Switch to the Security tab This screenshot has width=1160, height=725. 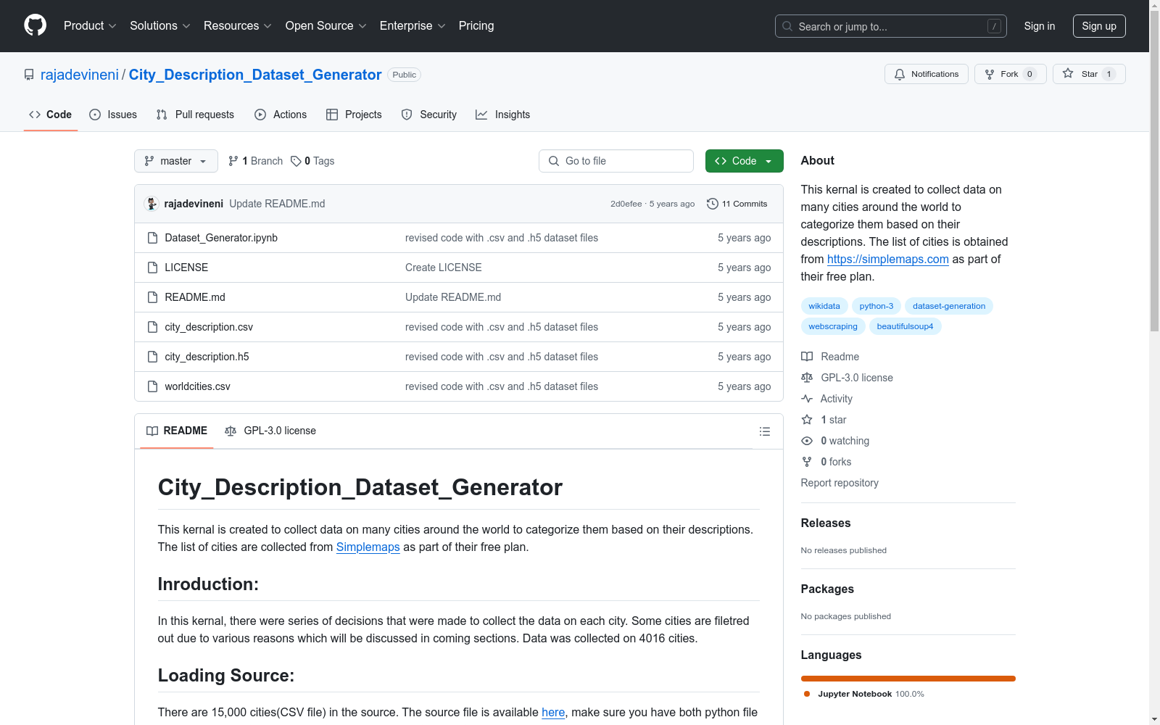pos(429,115)
